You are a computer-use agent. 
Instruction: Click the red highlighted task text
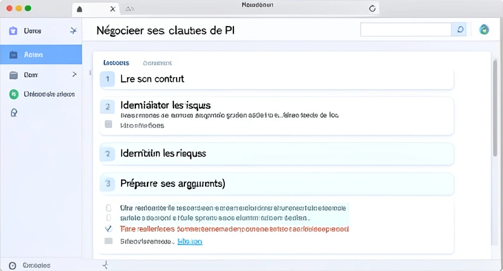pos(235,229)
